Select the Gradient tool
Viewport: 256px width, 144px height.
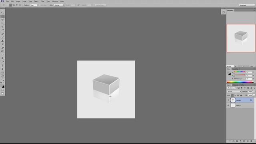click(2, 51)
